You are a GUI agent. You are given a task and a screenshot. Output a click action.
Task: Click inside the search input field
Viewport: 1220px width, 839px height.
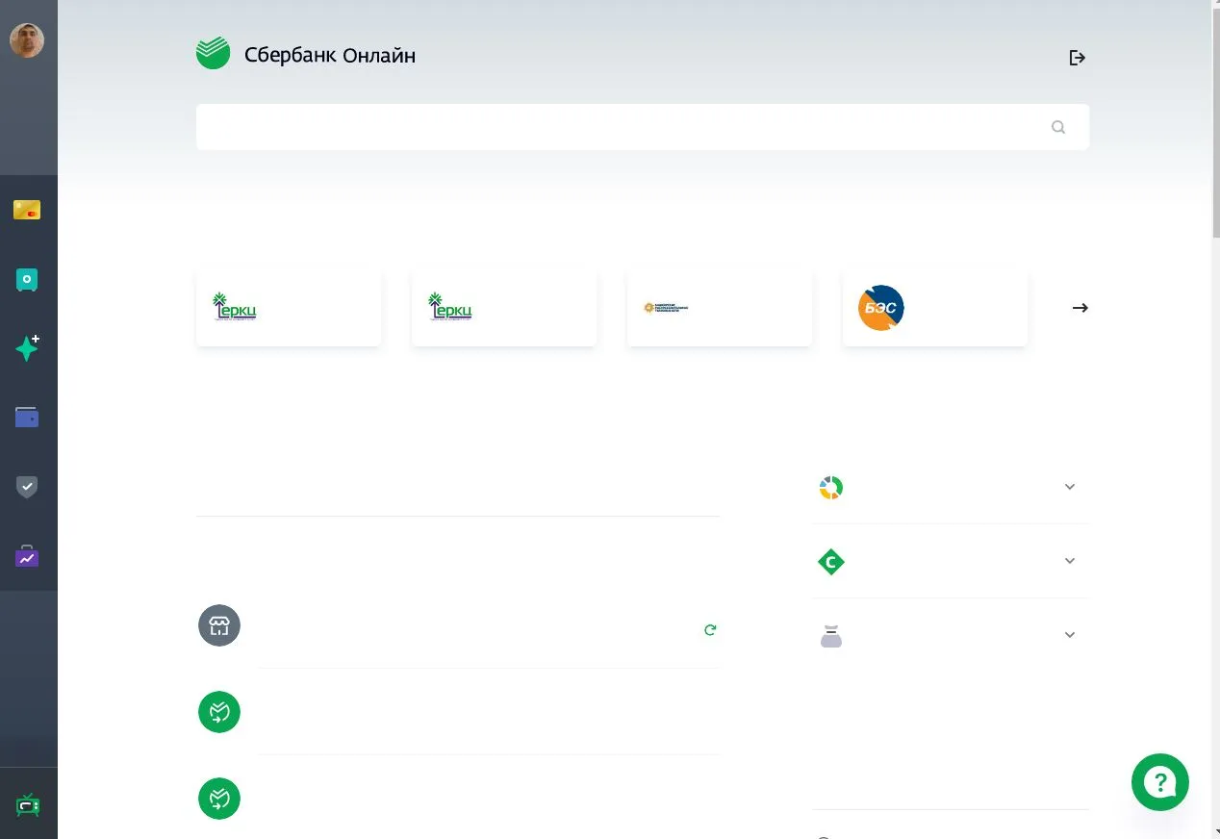[643, 127]
